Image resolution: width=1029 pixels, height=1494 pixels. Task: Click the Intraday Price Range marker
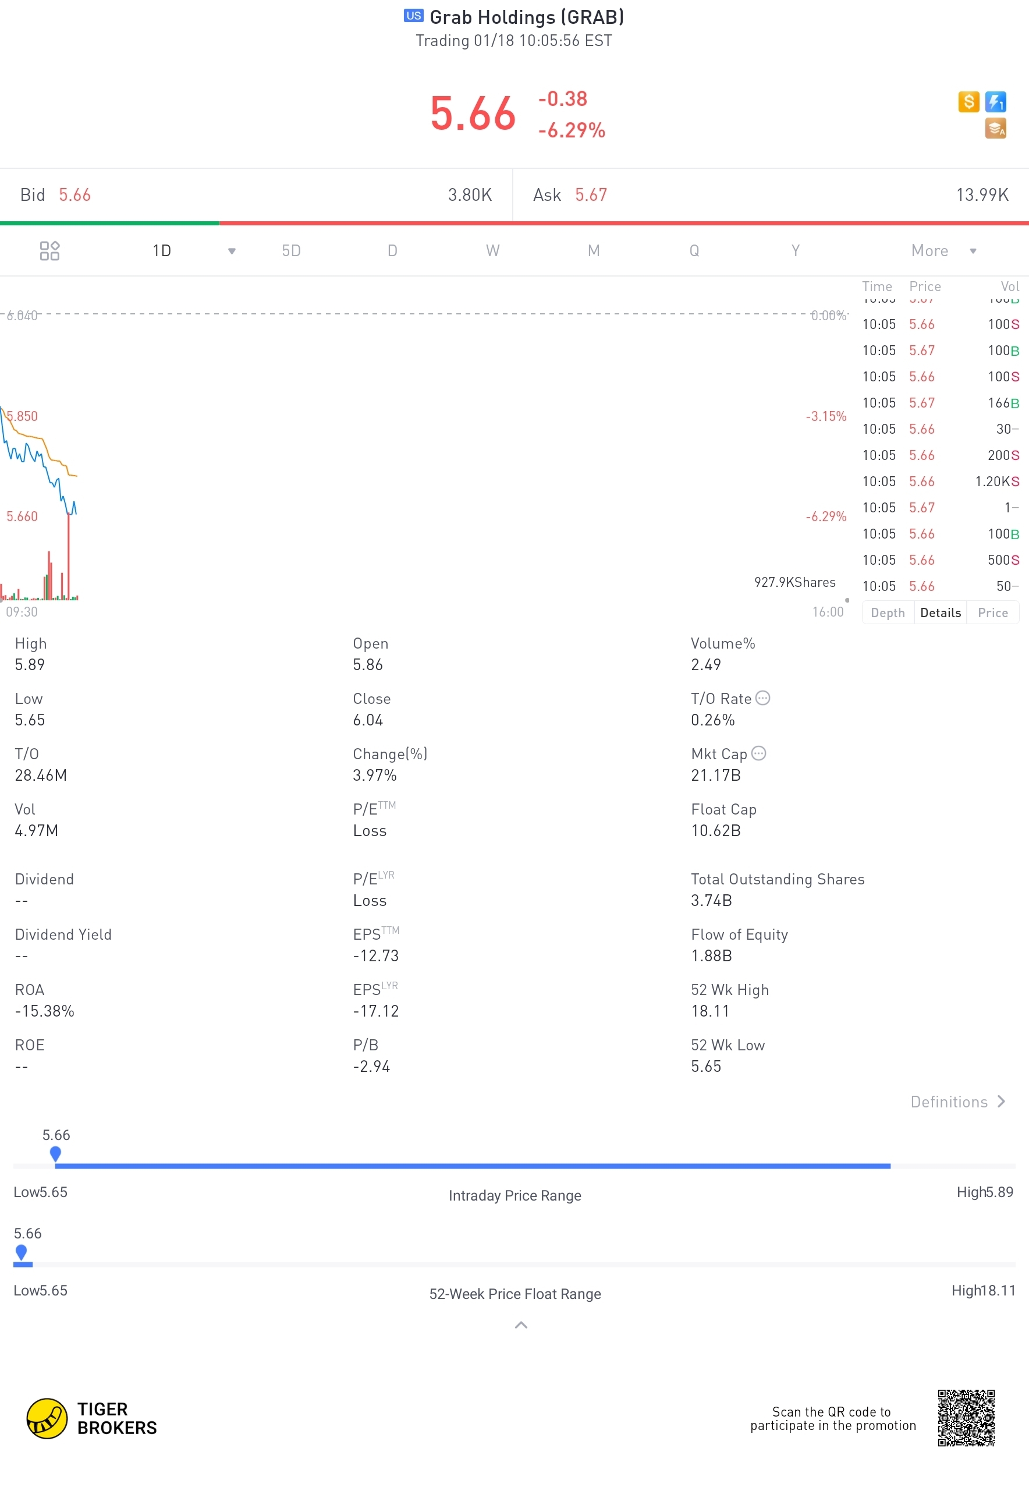point(55,1153)
